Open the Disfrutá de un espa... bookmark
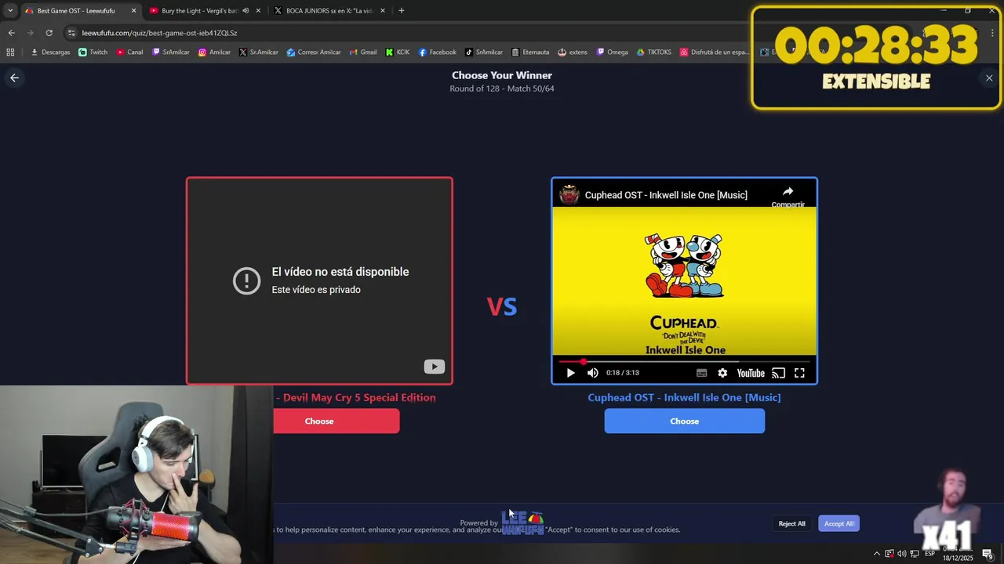Screen dimensions: 1004x564 coord(715,52)
